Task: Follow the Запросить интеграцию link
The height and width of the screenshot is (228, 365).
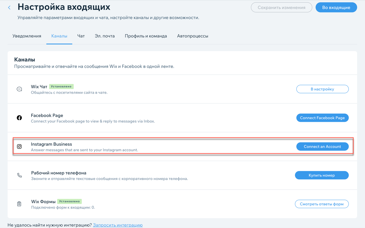Action: [118, 225]
